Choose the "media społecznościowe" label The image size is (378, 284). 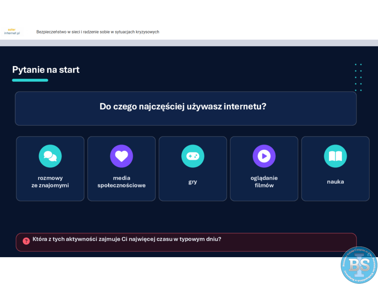[x=121, y=182]
